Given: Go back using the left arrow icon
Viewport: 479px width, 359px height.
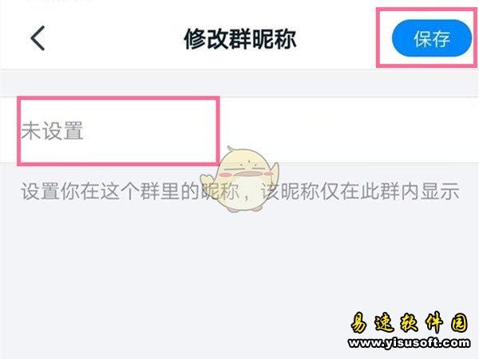Looking at the screenshot, I should click(38, 37).
